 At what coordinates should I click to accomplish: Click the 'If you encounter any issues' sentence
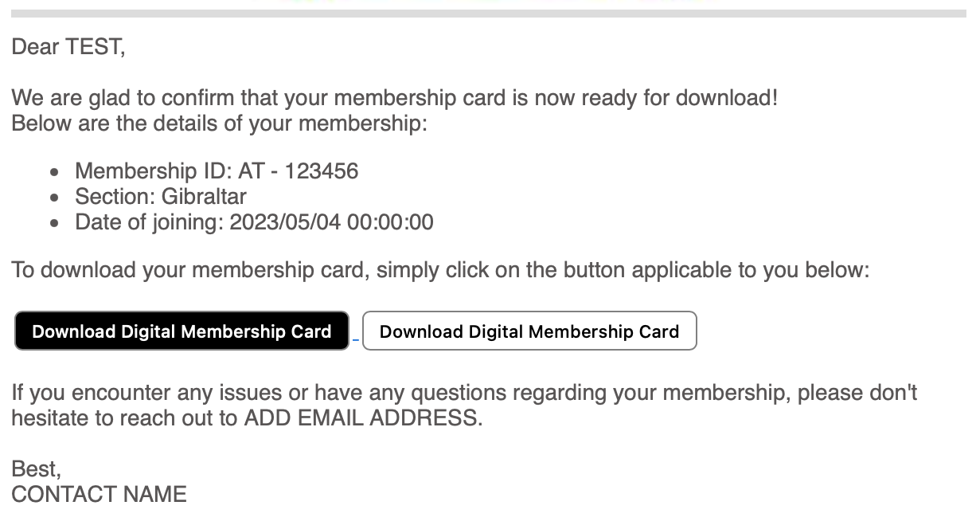[464, 393]
